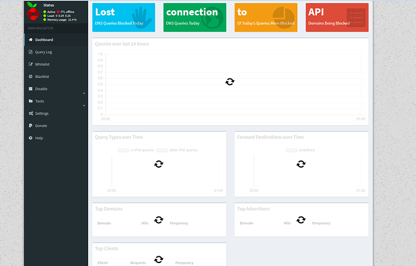
Task: Click the Query Log file icon
Action: (30, 52)
